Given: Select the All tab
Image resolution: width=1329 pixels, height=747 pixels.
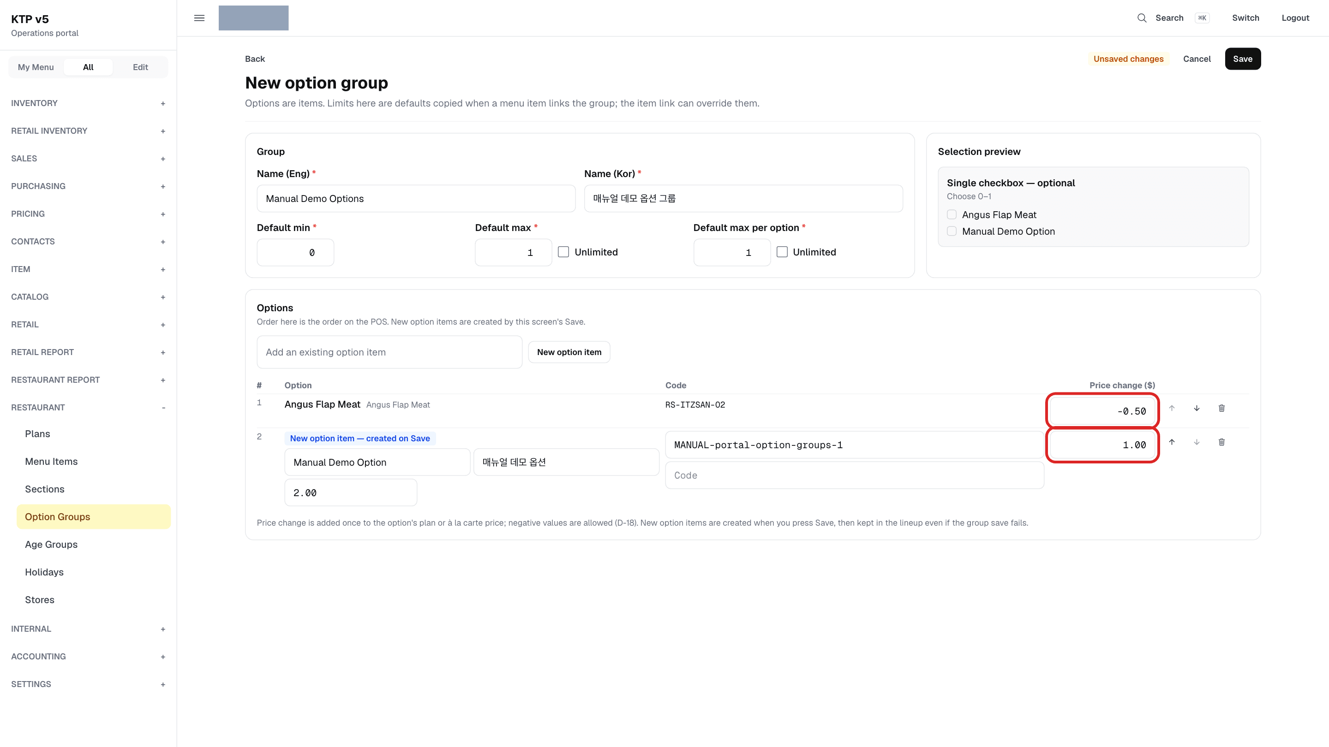Looking at the screenshot, I should point(88,67).
